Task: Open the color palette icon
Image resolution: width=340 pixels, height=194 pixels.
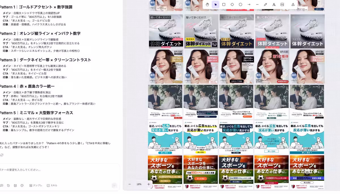Action: [x=22, y=186]
